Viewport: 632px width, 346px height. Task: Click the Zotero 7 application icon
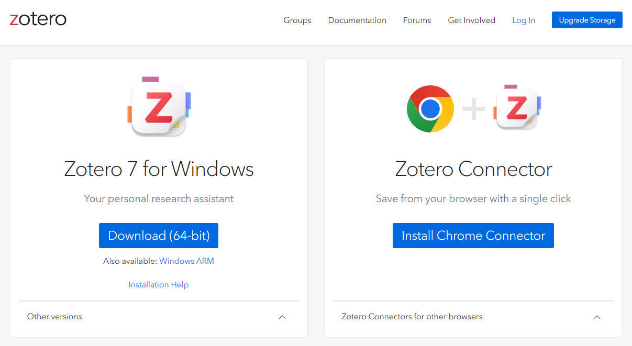pyautogui.click(x=159, y=107)
